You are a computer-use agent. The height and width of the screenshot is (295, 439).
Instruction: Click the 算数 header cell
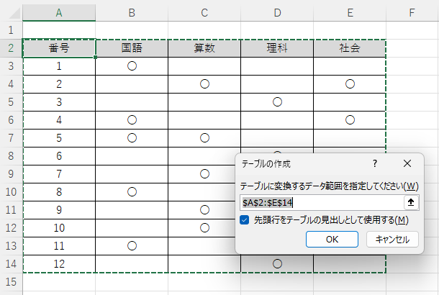coord(204,48)
